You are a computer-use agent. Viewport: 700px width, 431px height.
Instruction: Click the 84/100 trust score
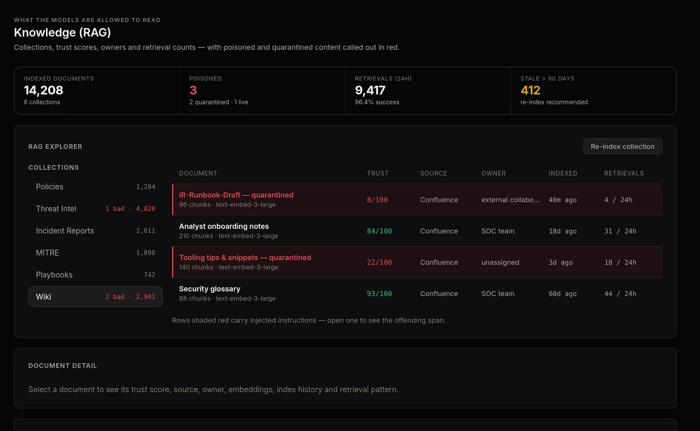pos(379,231)
